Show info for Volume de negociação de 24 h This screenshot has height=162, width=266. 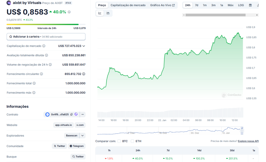tap(50, 64)
